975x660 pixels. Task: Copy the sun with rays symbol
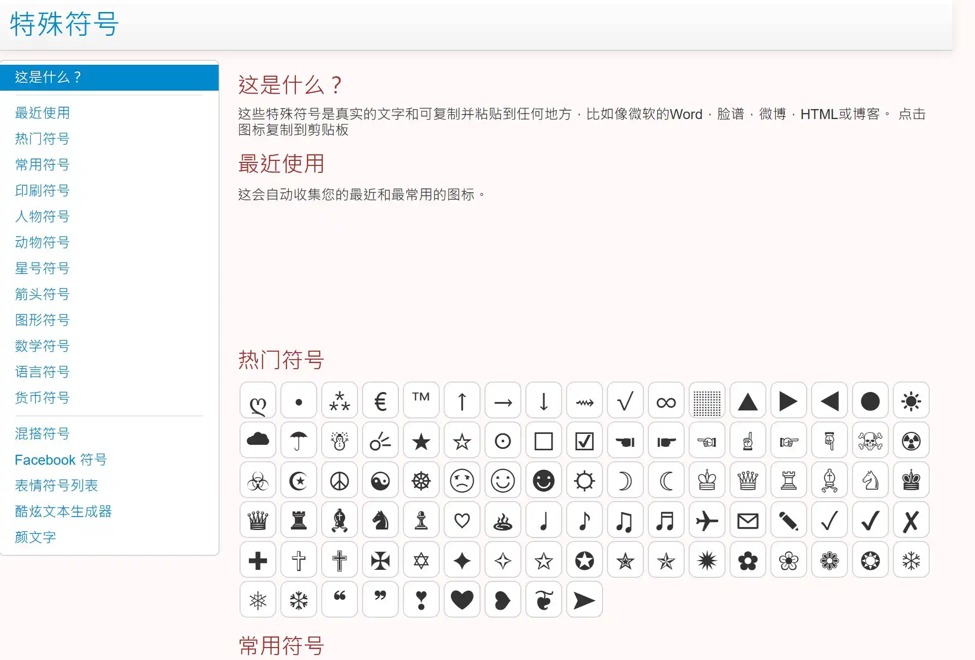911,400
